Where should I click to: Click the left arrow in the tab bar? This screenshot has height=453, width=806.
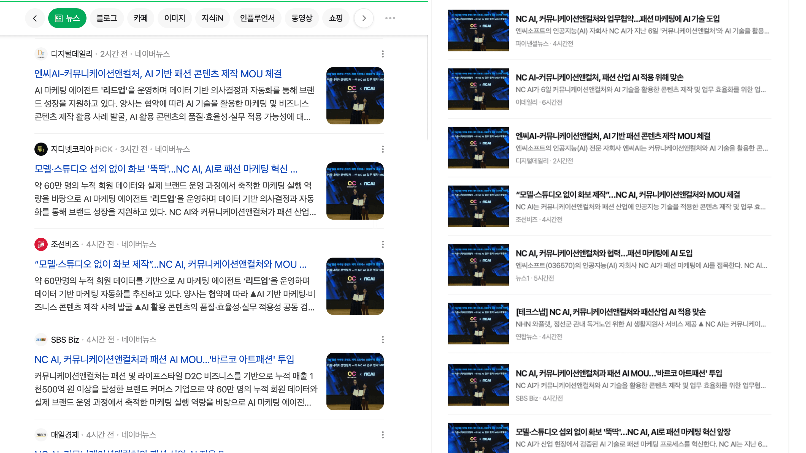click(35, 18)
